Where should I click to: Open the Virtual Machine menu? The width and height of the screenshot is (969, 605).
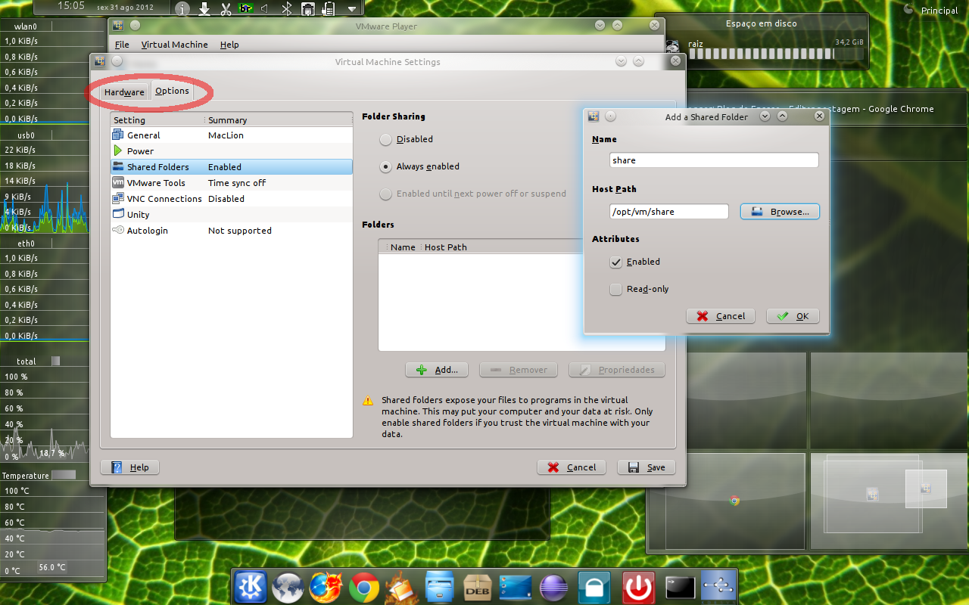(174, 45)
